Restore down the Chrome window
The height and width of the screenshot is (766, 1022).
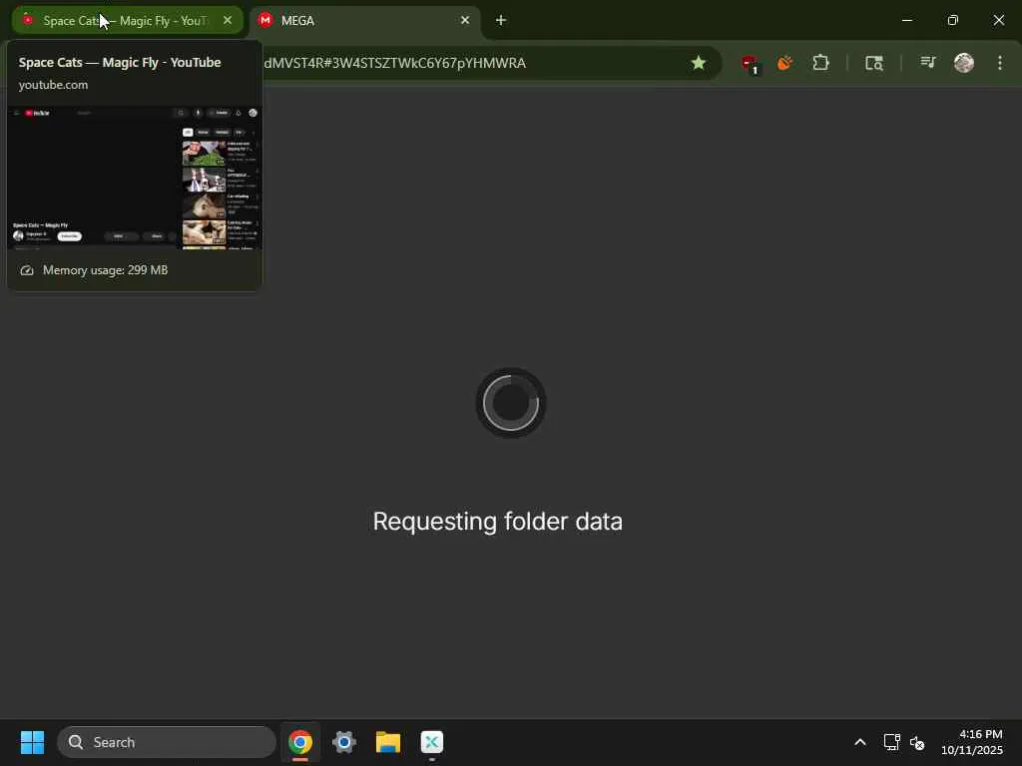coord(953,20)
